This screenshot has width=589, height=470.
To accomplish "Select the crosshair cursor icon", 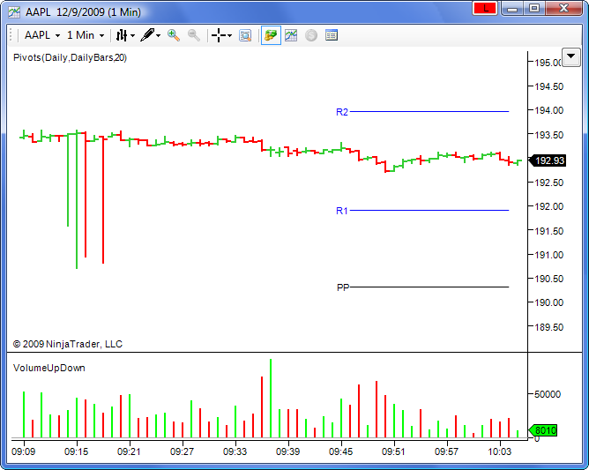I will 219,35.
